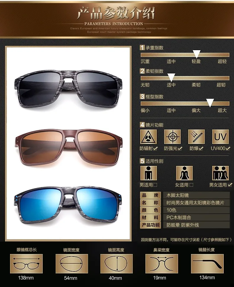The height and width of the screenshot is (287, 234).
Task: Click the 柔韧 scale label
Action: click(x=196, y=85)
